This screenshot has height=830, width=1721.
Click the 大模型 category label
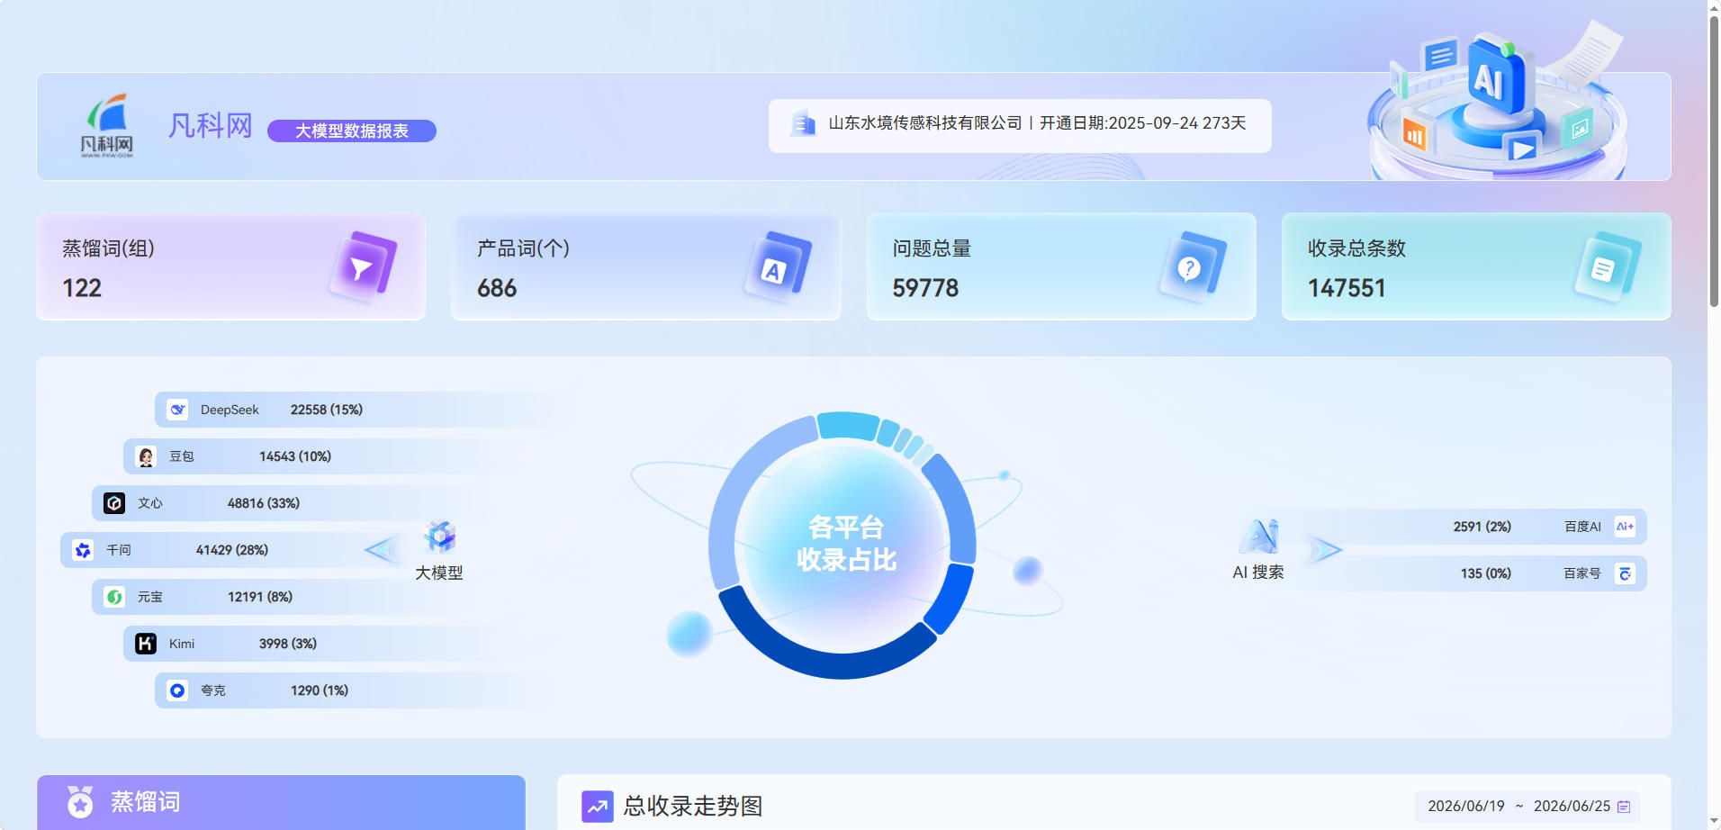pyautogui.click(x=439, y=573)
